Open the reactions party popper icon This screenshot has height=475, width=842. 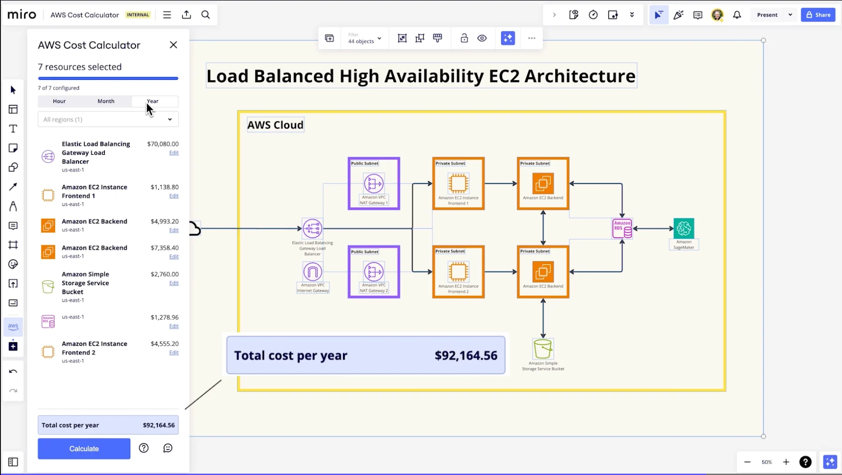678,15
